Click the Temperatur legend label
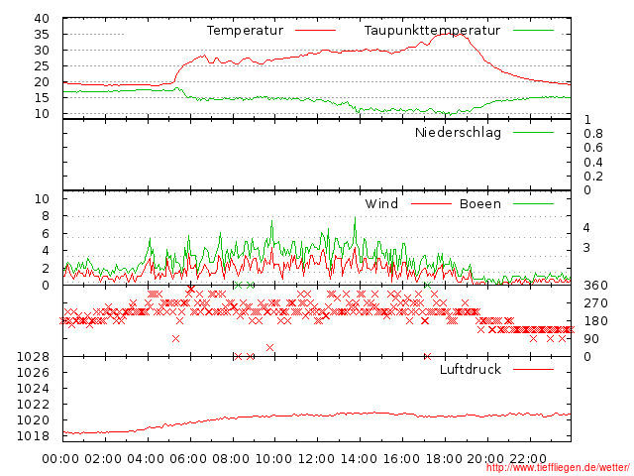 click(245, 31)
